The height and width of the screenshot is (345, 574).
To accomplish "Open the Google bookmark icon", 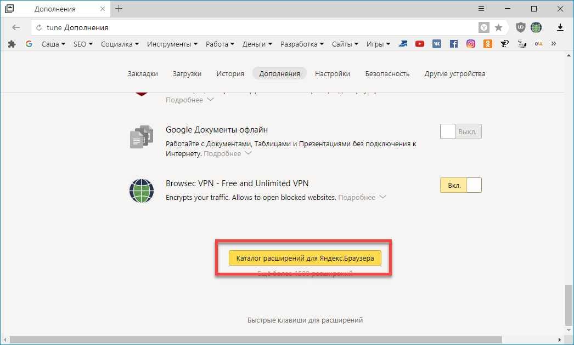I will tap(29, 44).
